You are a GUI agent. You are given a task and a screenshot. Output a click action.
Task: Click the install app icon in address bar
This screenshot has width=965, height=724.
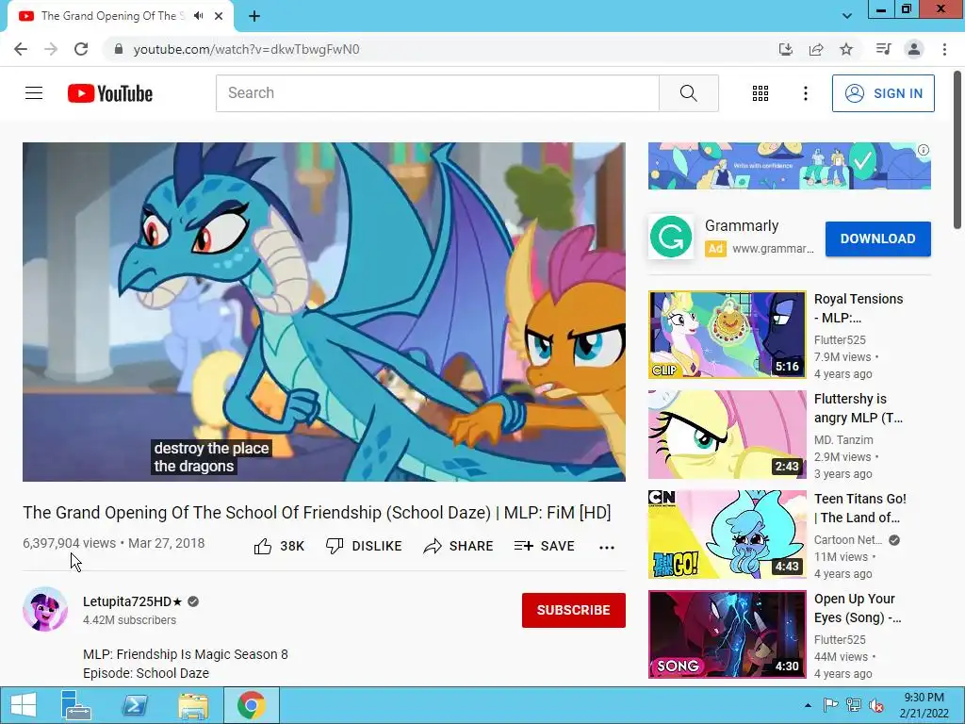pyautogui.click(x=786, y=49)
